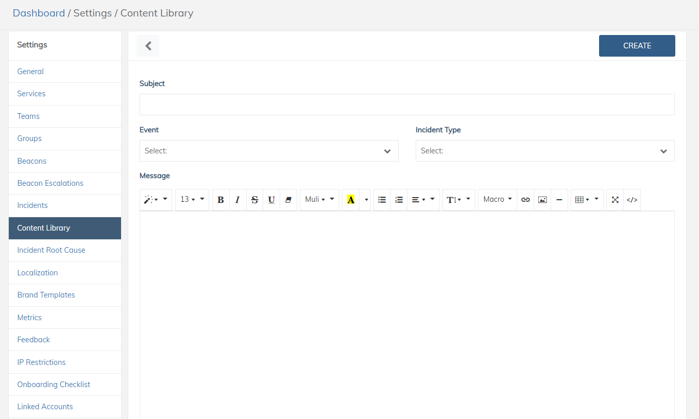Insert a hyperlink
This screenshot has width=699, height=419.
(x=525, y=200)
